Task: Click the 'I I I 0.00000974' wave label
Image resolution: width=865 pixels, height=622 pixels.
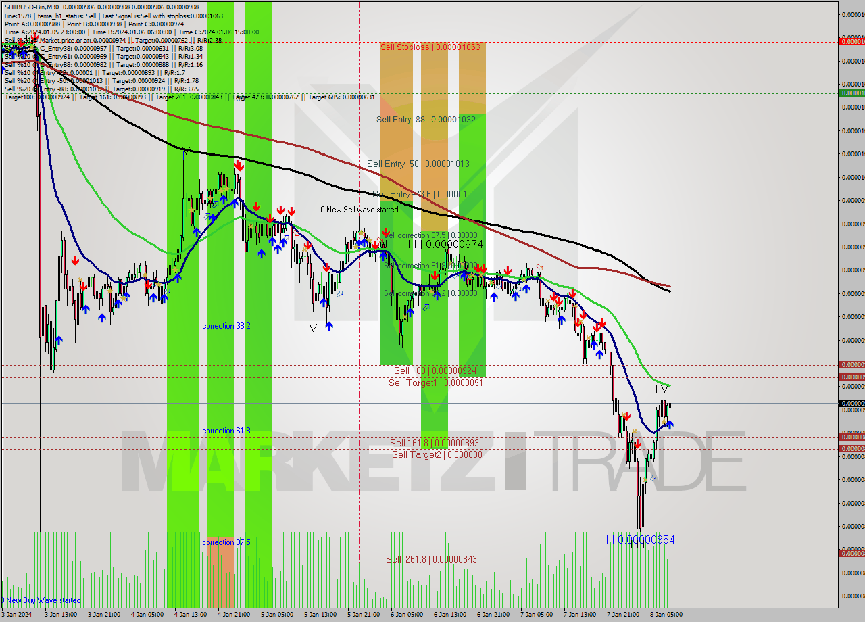Action: coord(445,244)
